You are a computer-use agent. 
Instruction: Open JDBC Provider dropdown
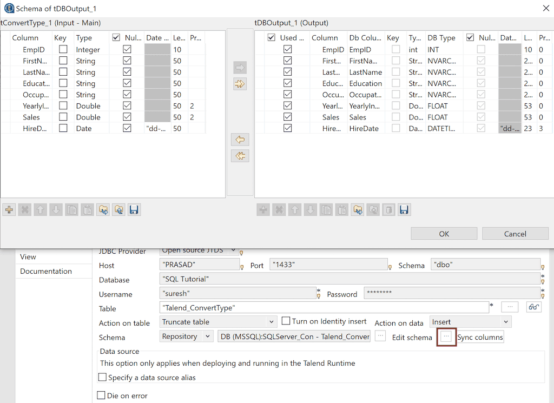(199, 250)
